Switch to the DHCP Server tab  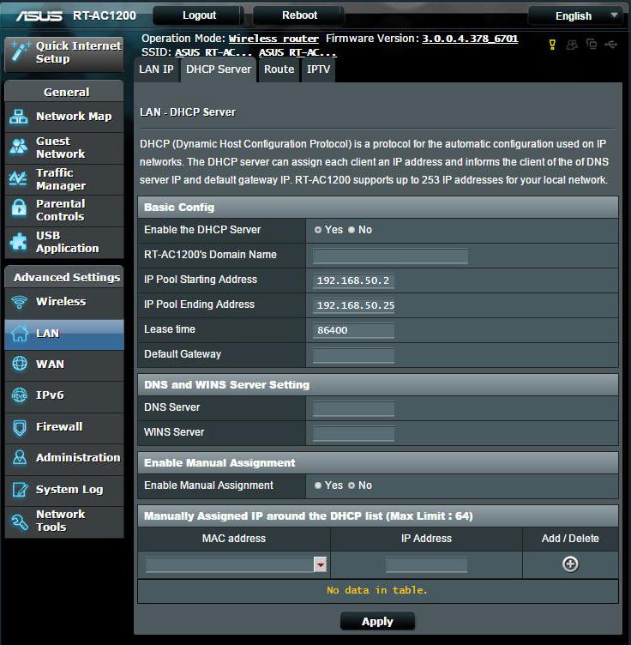point(219,69)
